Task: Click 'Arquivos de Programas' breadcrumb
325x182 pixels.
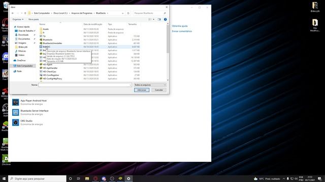Action: pos(82,13)
